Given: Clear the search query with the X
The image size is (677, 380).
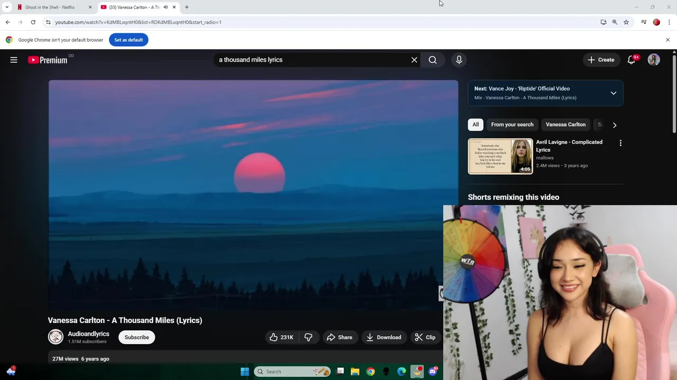Looking at the screenshot, I should (414, 60).
